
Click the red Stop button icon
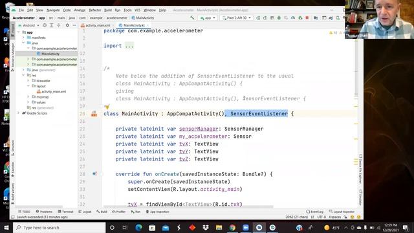pyautogui.click(x=307, y=17)
